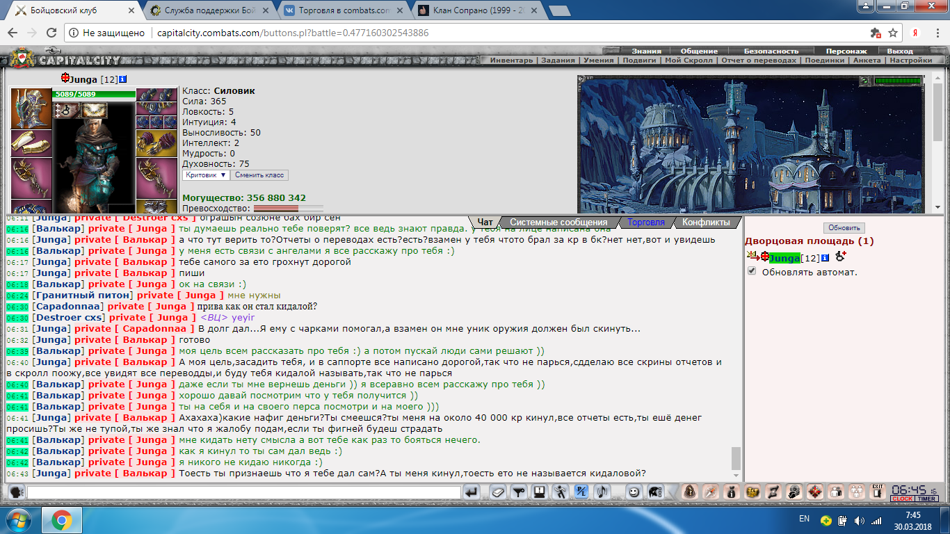Click the blue info icon in Дворцовая площадь list

(x=826, y=259)
